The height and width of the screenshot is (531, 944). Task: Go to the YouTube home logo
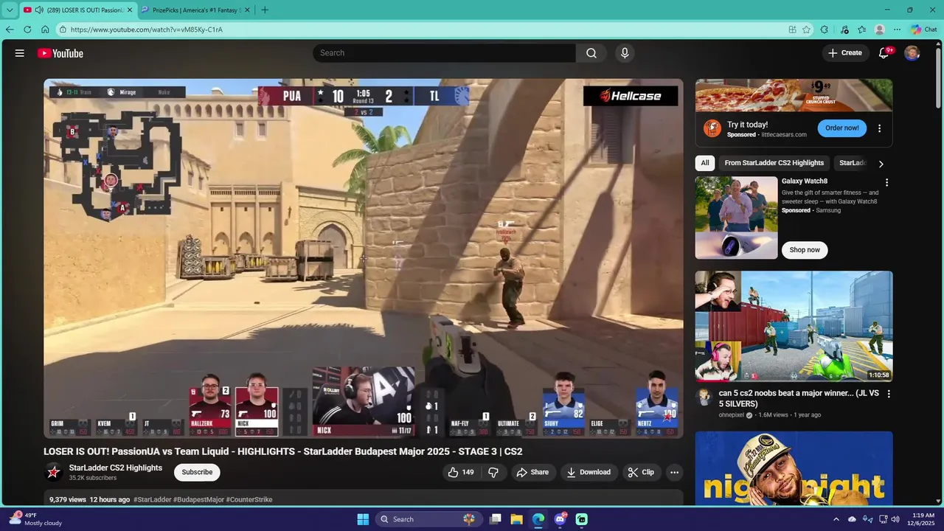[x=60, y=53]
